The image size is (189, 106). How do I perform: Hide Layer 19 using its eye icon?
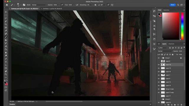pyautogui.click(x=159, y=65)
